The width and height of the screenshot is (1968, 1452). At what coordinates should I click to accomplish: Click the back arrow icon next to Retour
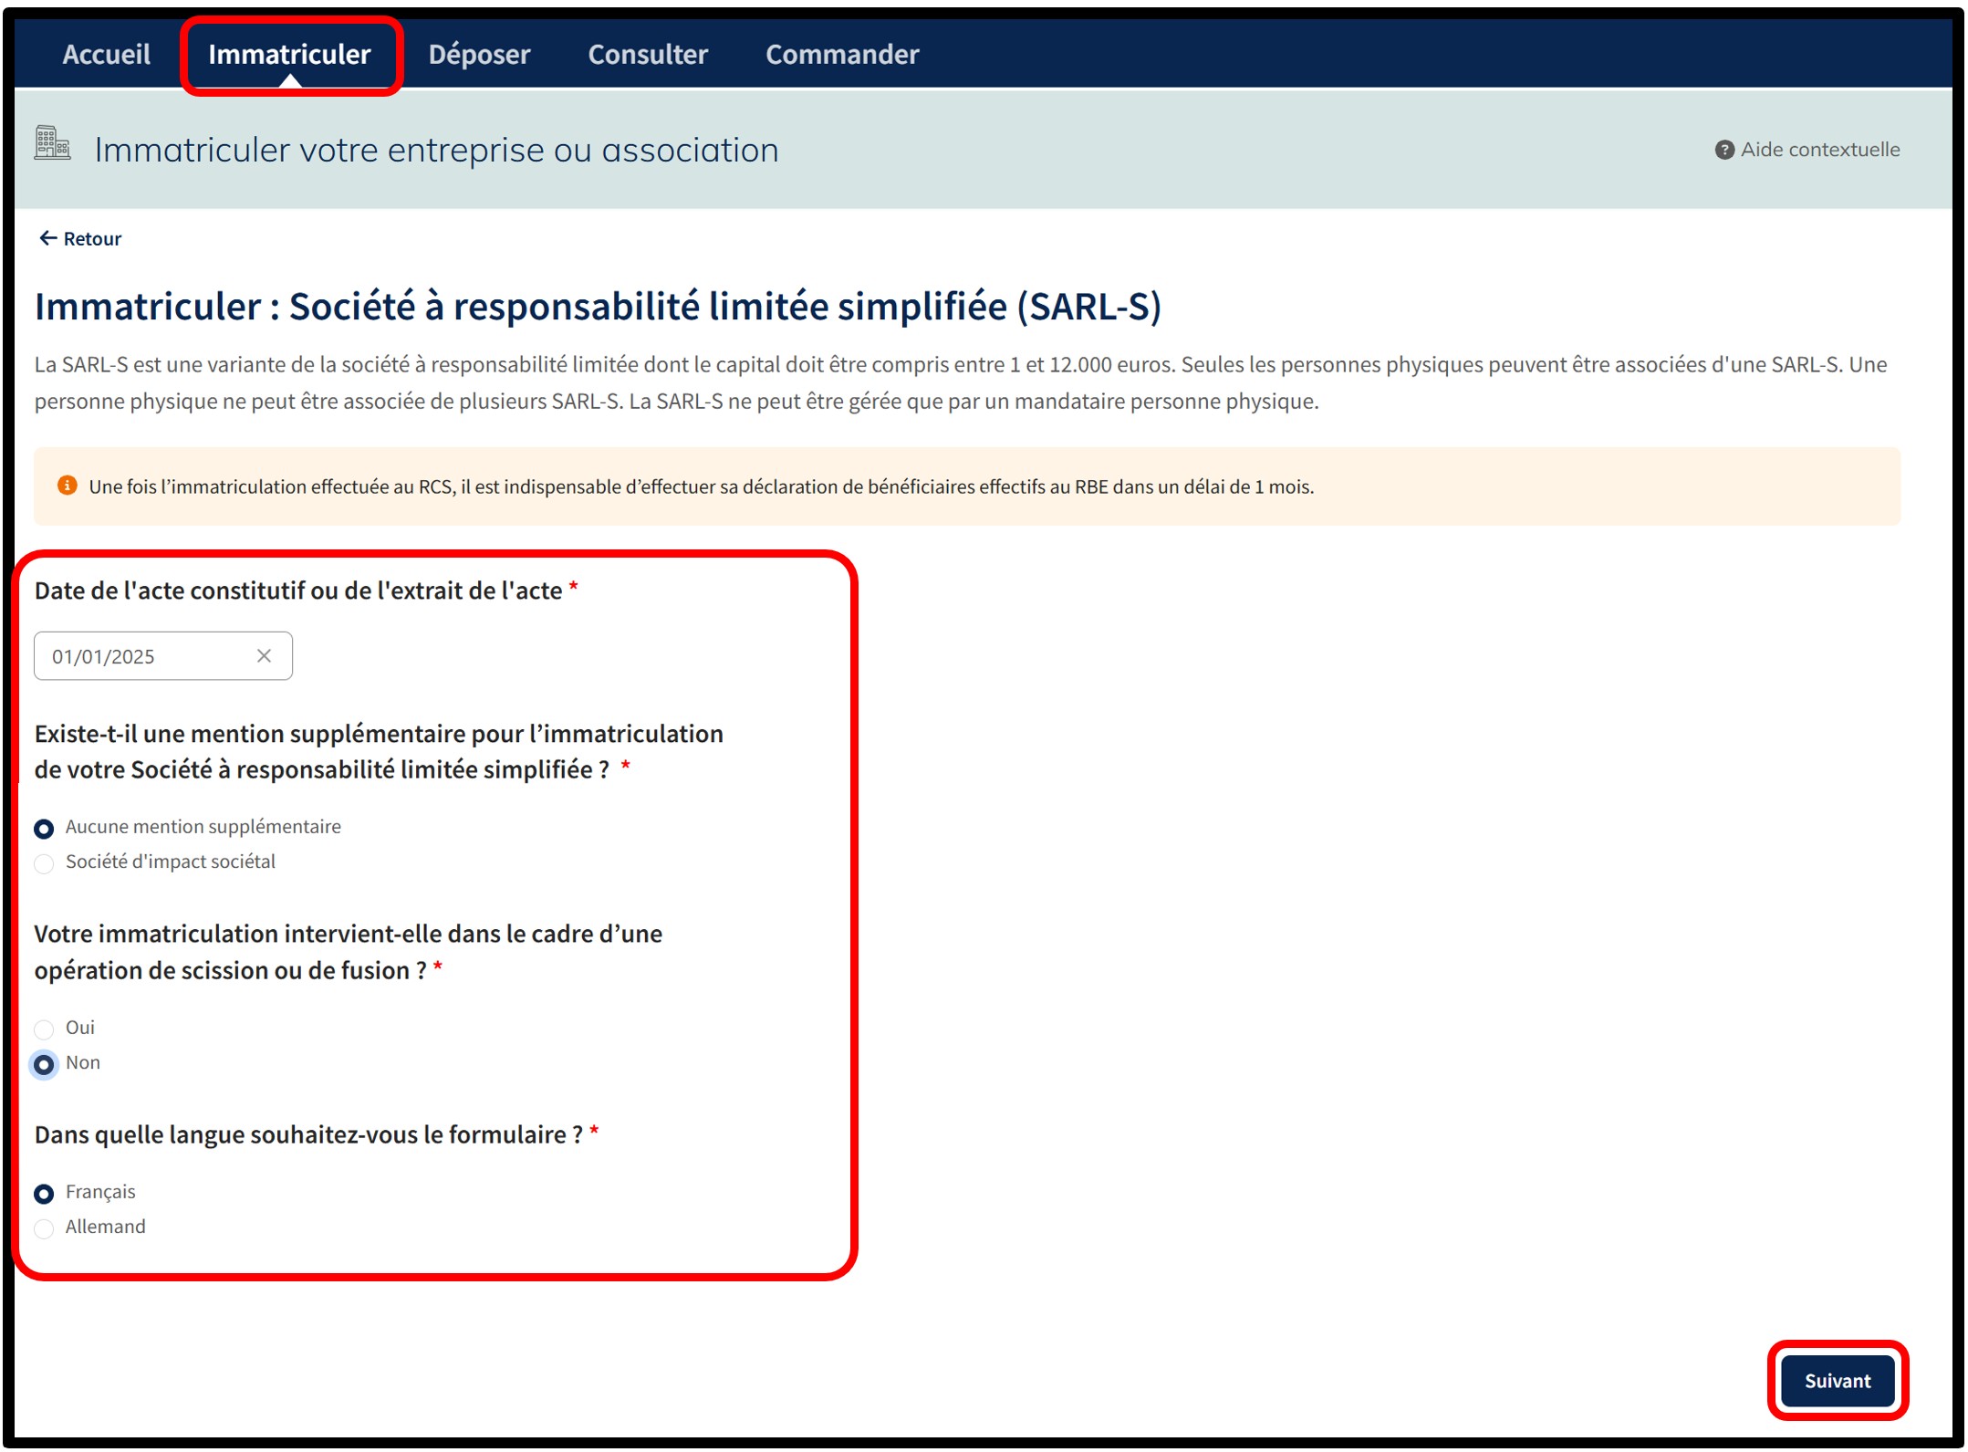click(x=47, y=238)
